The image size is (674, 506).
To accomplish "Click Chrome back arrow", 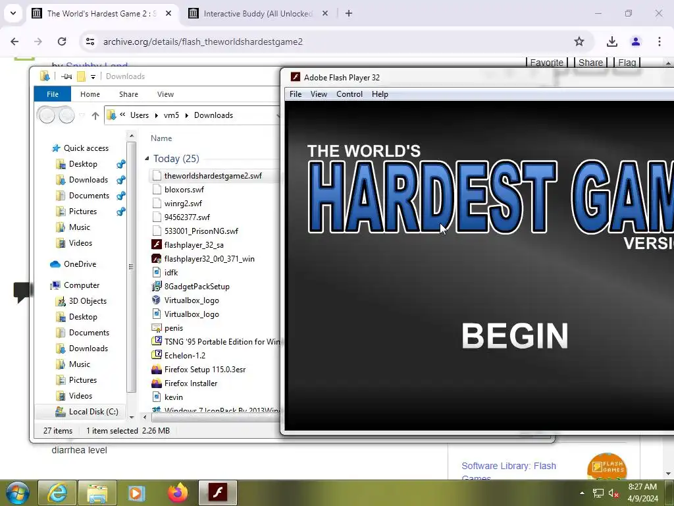I will coord(14,42).
